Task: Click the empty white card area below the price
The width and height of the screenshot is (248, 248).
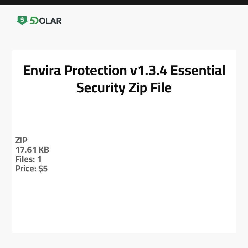Action: 124,204
